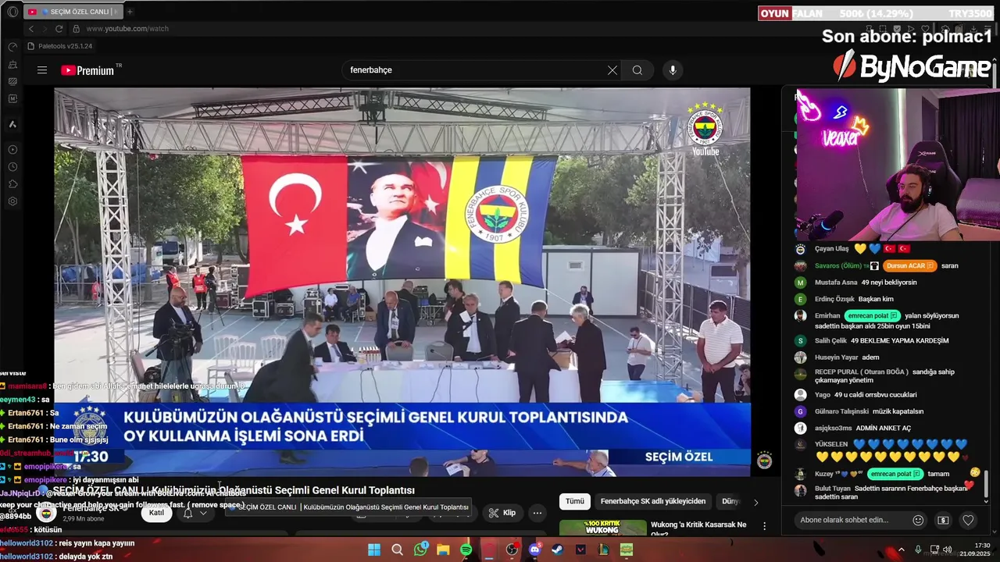
Task: Open Super Chat dollar icon
Action: click(x=944, y=520)
